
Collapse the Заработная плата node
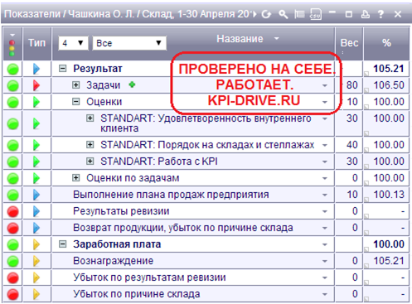(x=63, y=244)
